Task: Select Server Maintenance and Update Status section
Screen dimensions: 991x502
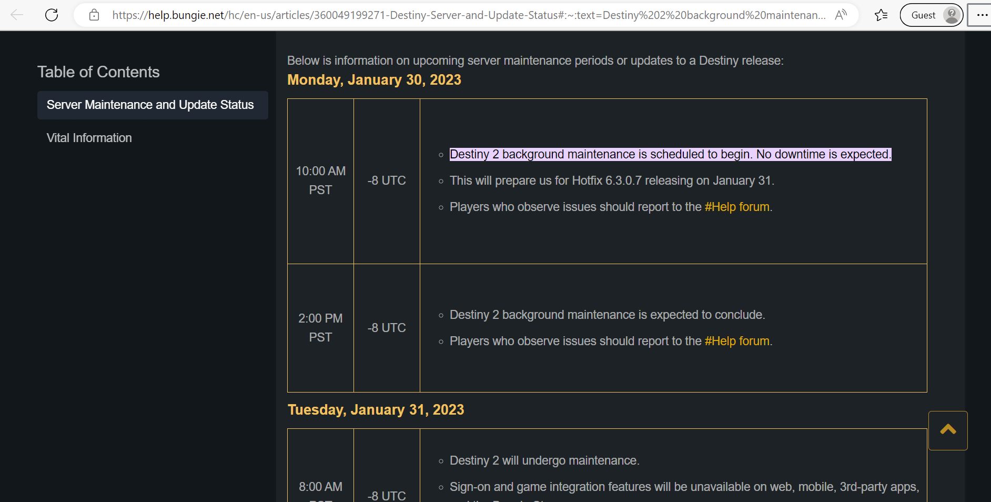Action: (153, 105)
